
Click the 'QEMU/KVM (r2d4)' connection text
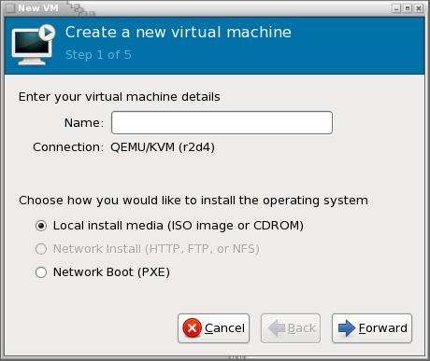(163, 147)
